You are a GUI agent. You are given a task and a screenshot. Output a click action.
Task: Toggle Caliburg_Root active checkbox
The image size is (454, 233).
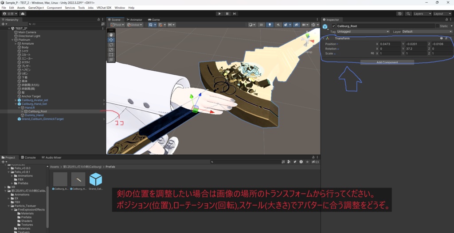point(333,26)
